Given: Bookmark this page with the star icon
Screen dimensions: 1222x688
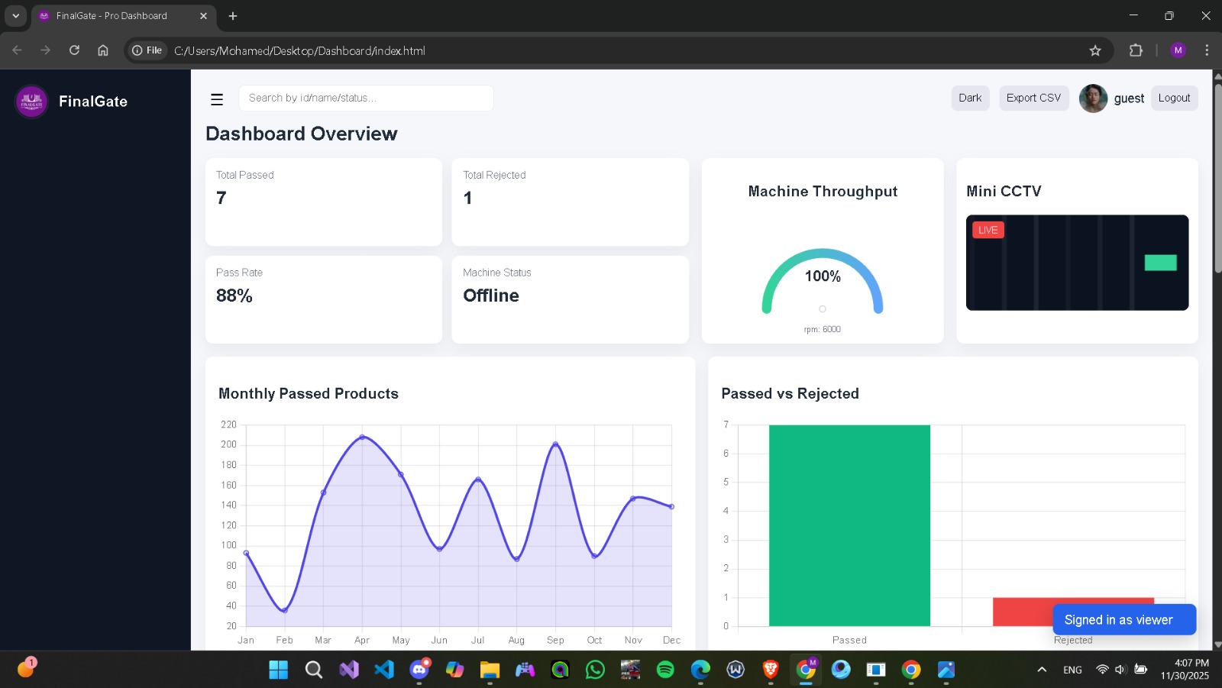Looking at the screenshot, I should (x=1095, y=50).
